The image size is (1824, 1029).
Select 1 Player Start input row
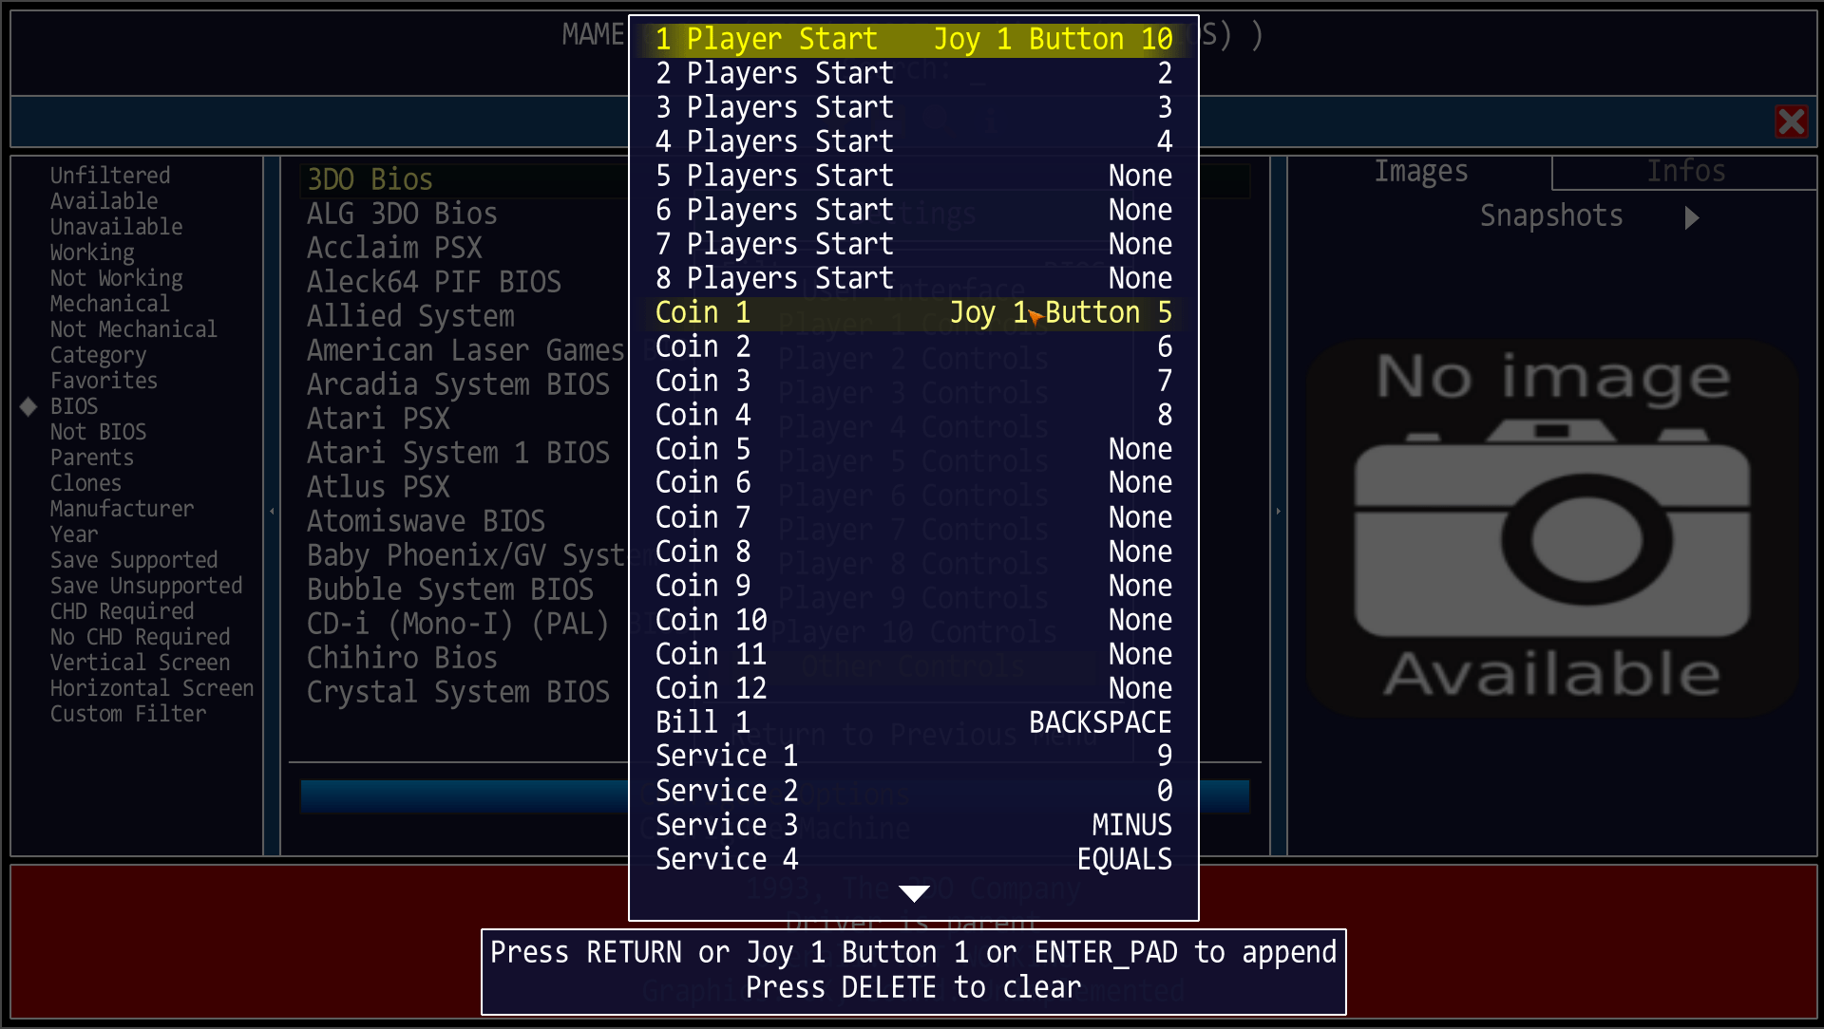click(914, 39)
